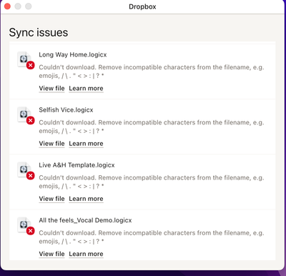
Task: Click the Dropbox window title
Action: [142, 6]
